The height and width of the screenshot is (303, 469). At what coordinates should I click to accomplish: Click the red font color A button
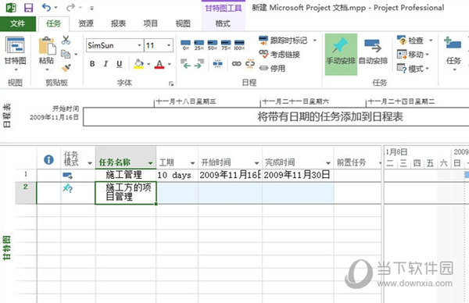coord(159,64)
